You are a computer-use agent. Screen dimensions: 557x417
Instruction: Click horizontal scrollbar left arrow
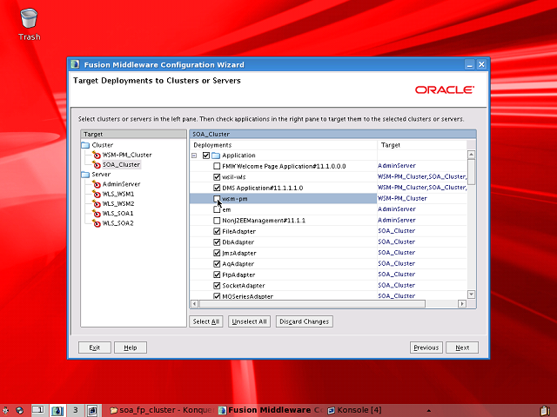coord(194,303)
